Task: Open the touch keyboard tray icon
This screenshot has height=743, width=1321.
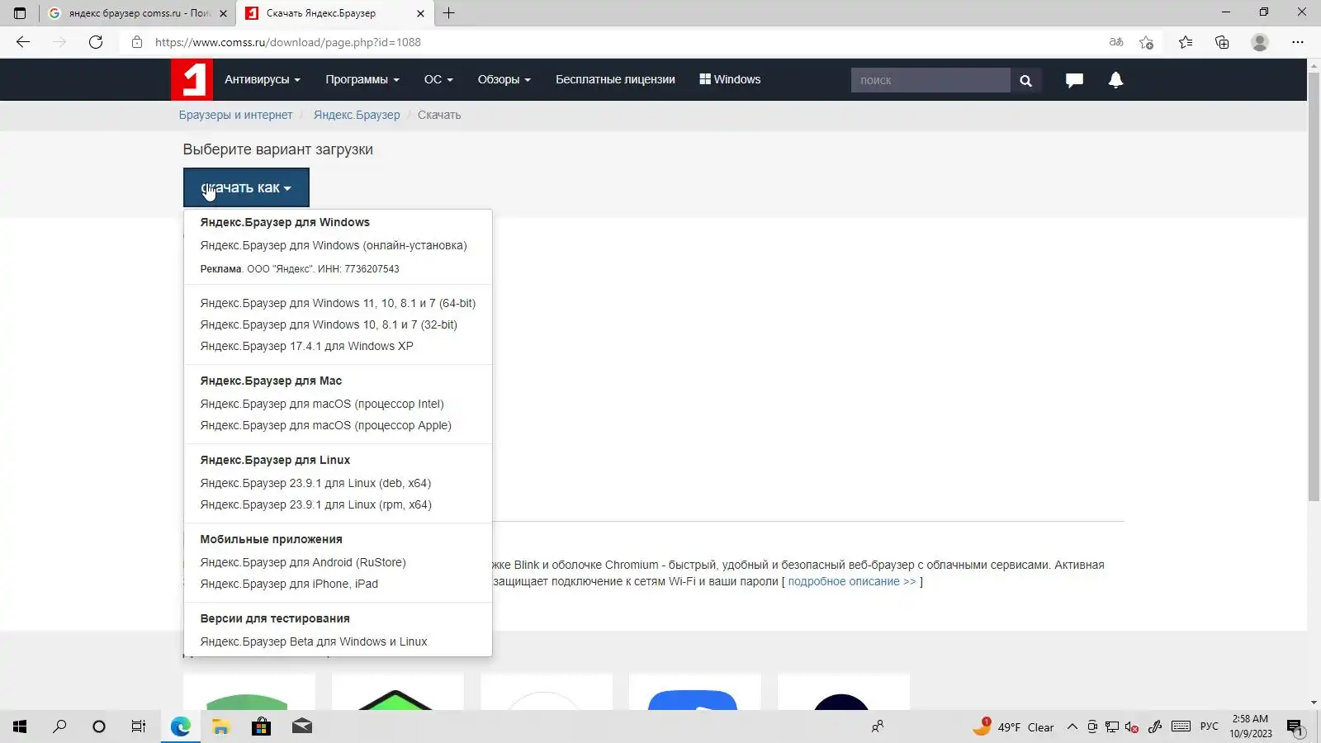Action: (x=1181, y=726)
